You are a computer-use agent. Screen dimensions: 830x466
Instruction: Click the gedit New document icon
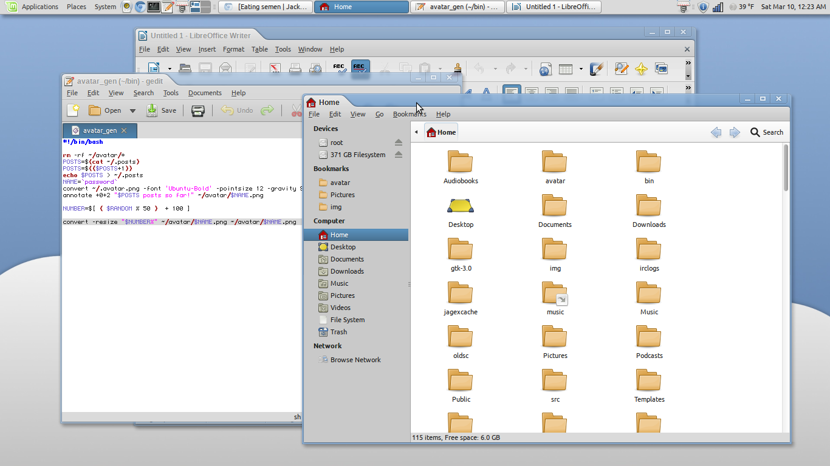pyautogui.click(x=74, y=110)
